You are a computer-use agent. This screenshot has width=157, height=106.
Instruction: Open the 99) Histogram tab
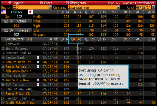coord(76,3)
